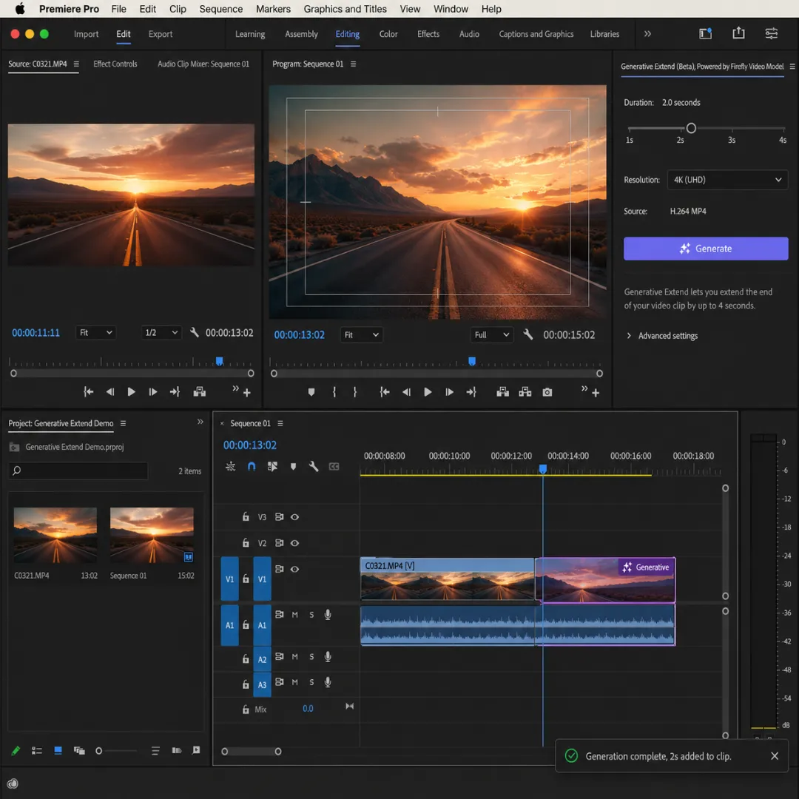Screen dimensions: 799x799
Task: Click Automate to Sequence icon
Action: (x=176, y=751)
